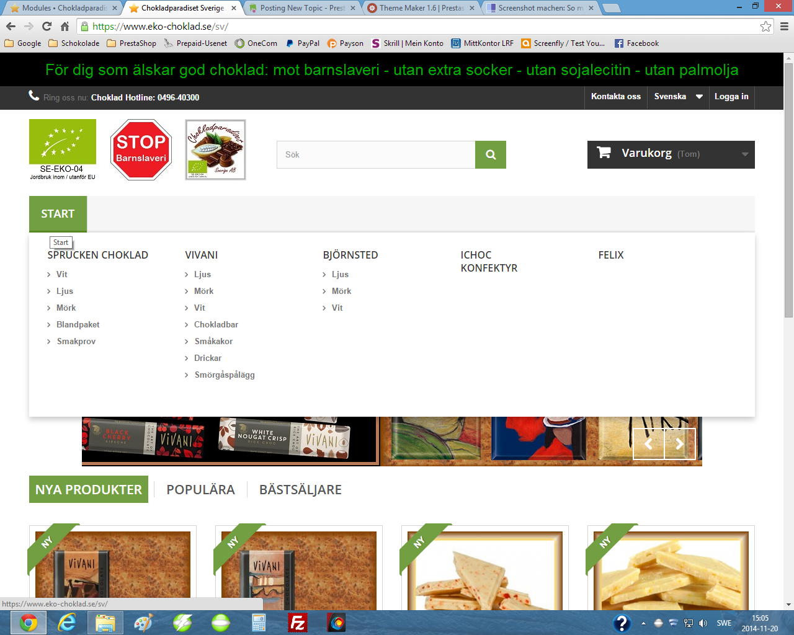This screenshot has height=635, width=794.
Task: Open the PrestaShop bookmarks folder
Action: (x=132, y=43)
